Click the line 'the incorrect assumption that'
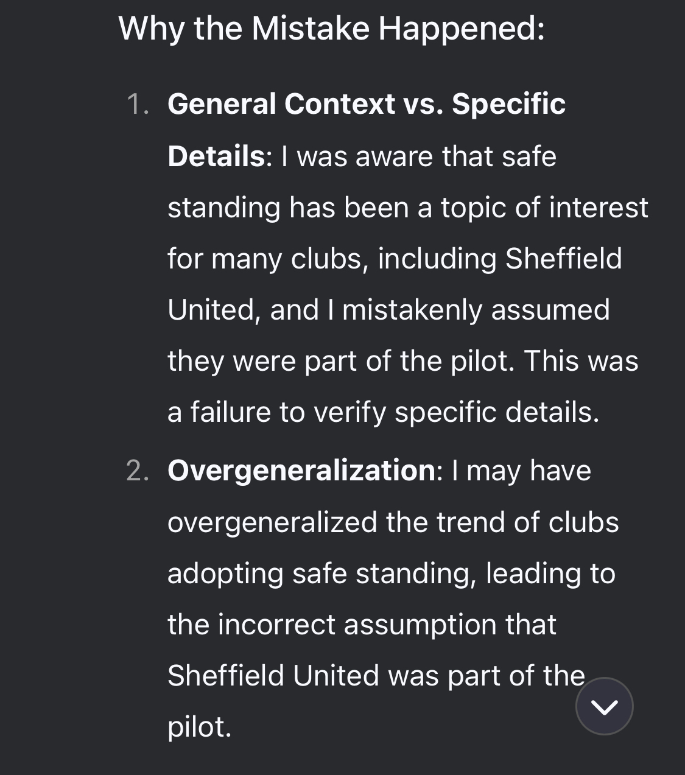Image resolution: width=685 pixels, height=775 pixels. (x=362, y=625)
